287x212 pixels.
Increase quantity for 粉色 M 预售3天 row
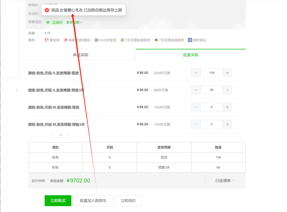pos(227,124)
